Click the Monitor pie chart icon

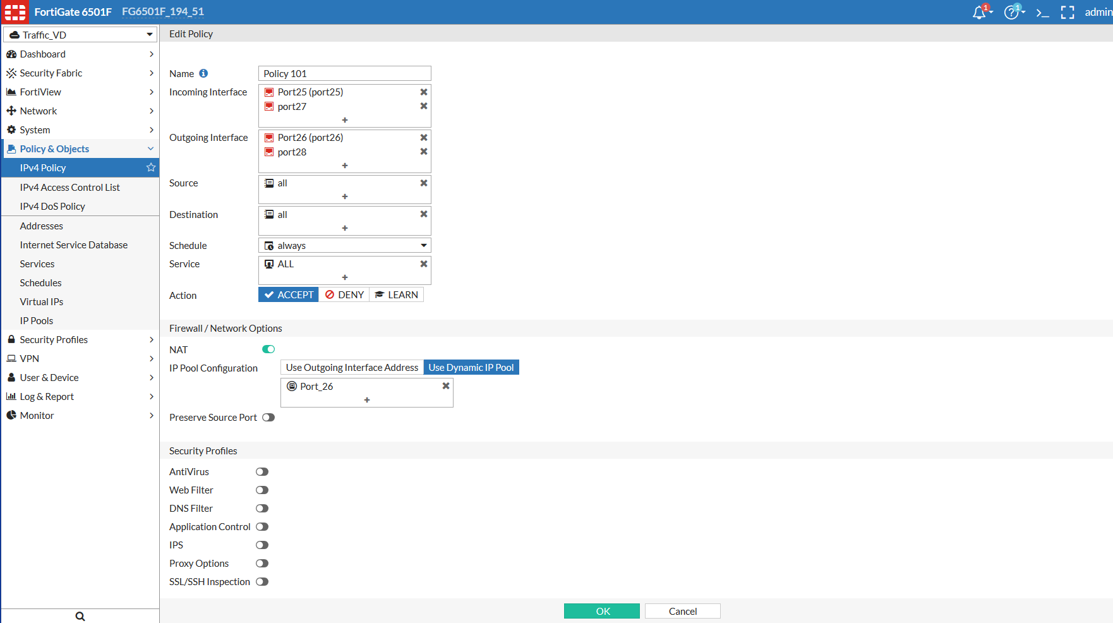click(11, 415)
